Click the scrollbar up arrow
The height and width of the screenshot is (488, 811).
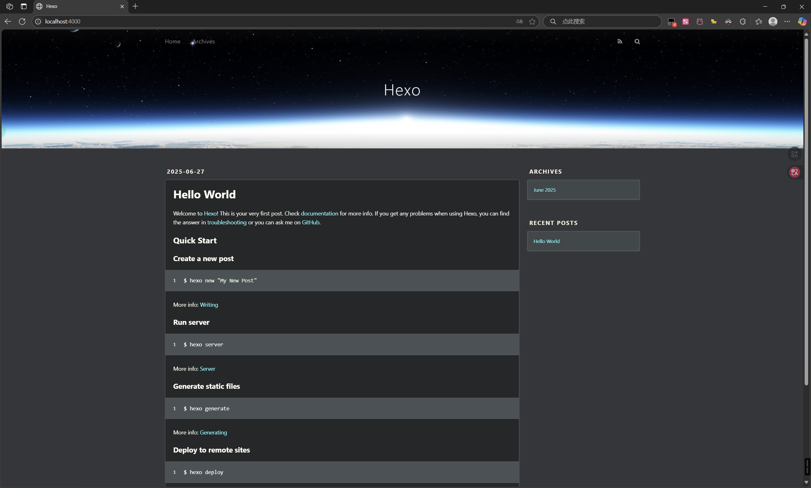[x=806, y=34]
